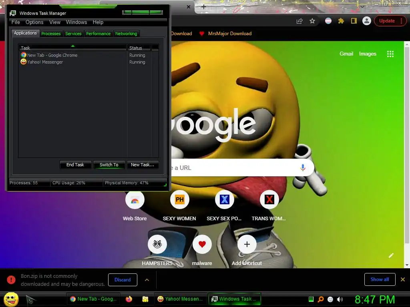Bookmark this tab with star icon
Image resolution: width=410 pixels, height=307 pixels.
pyautogui.click(x=312, y=21)
